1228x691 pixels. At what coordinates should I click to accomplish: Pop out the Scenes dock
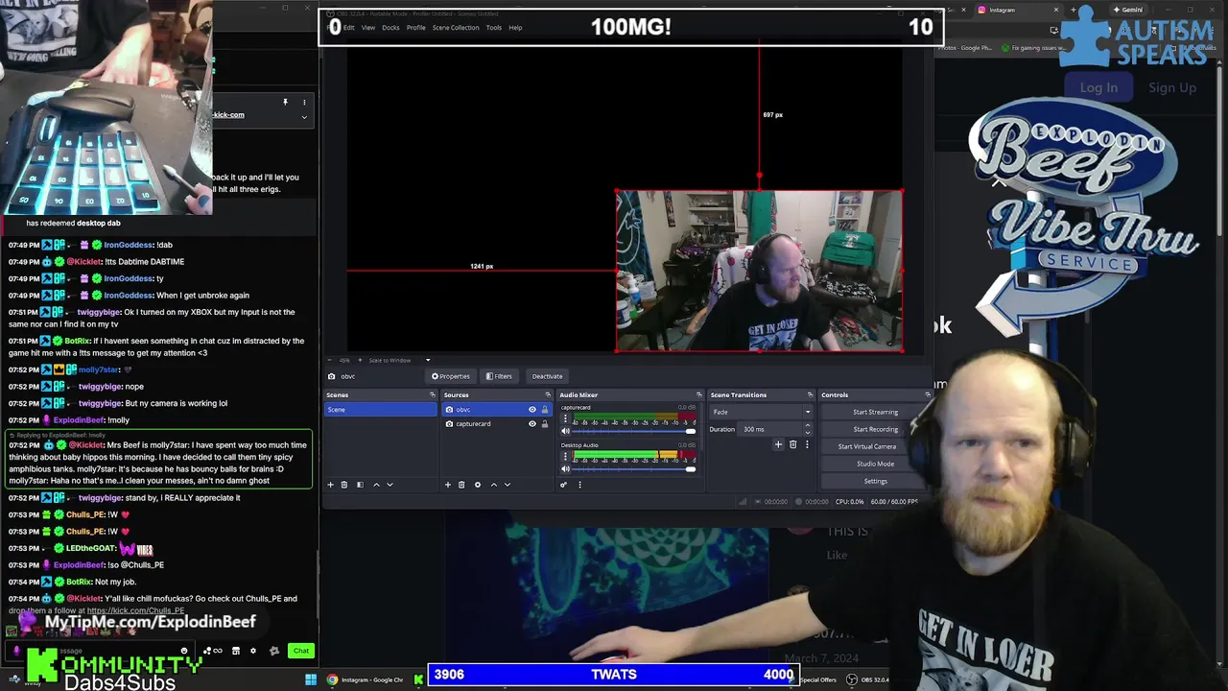[x=432, y=395]
